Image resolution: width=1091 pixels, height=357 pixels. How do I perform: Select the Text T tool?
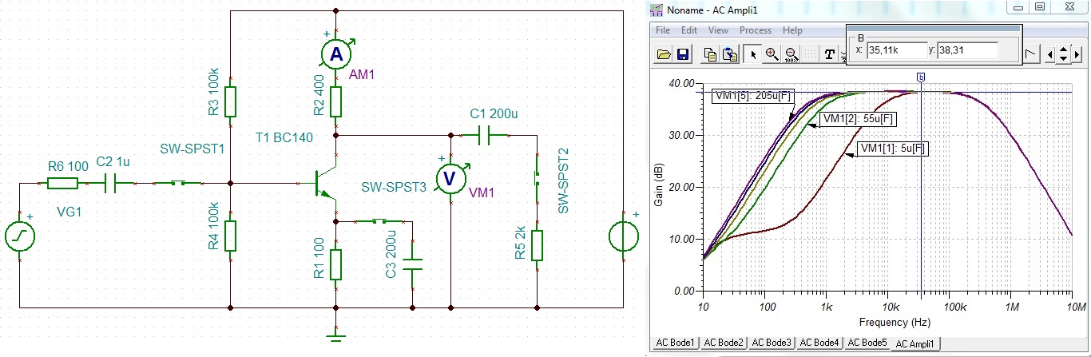(830, 54)
